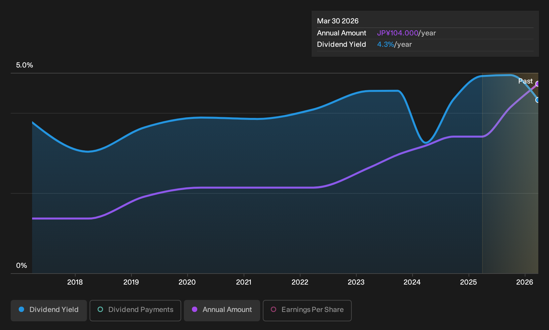Click the blue Dividend Yield legend dot
This screenshot has height=330, width=549.
click(21, 310)
